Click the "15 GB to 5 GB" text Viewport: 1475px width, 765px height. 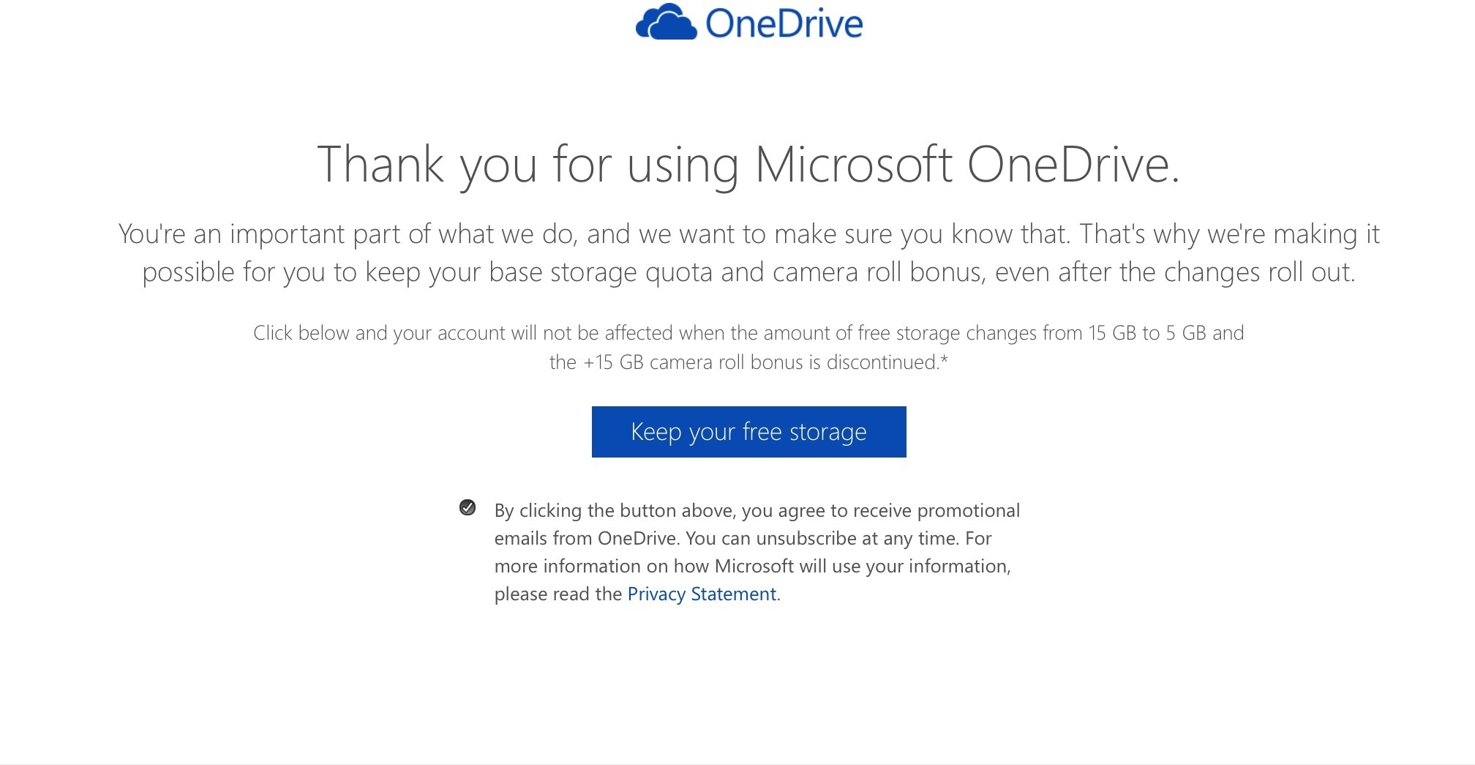point(1146,333)
